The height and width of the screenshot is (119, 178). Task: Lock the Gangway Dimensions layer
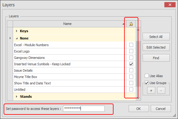tap(131, 58)
